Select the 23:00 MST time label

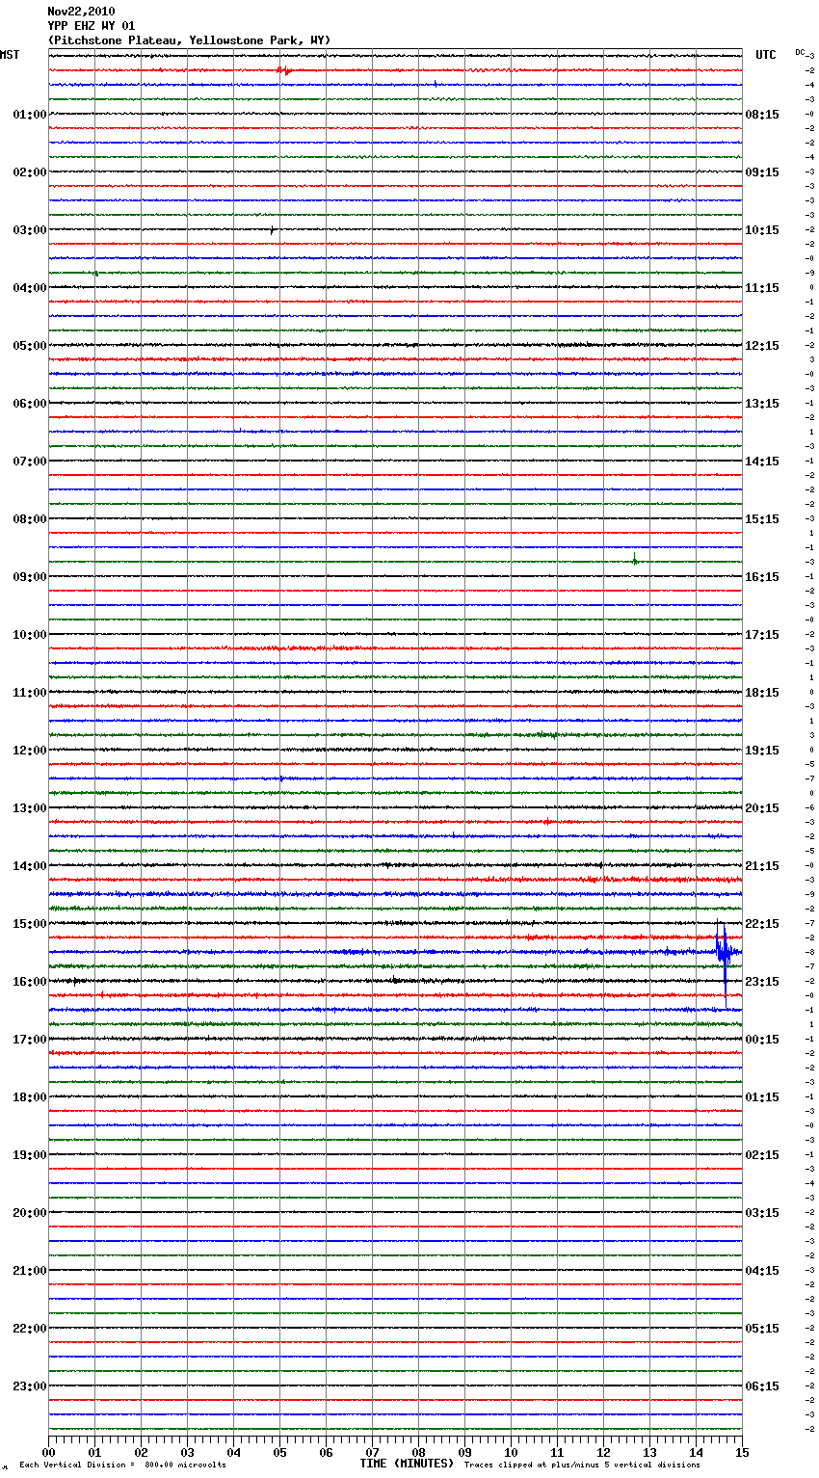(x=29, y=1386)
